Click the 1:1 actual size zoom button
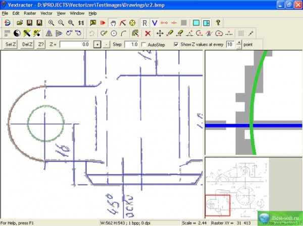Screen dimensions: 303x226 81,23
